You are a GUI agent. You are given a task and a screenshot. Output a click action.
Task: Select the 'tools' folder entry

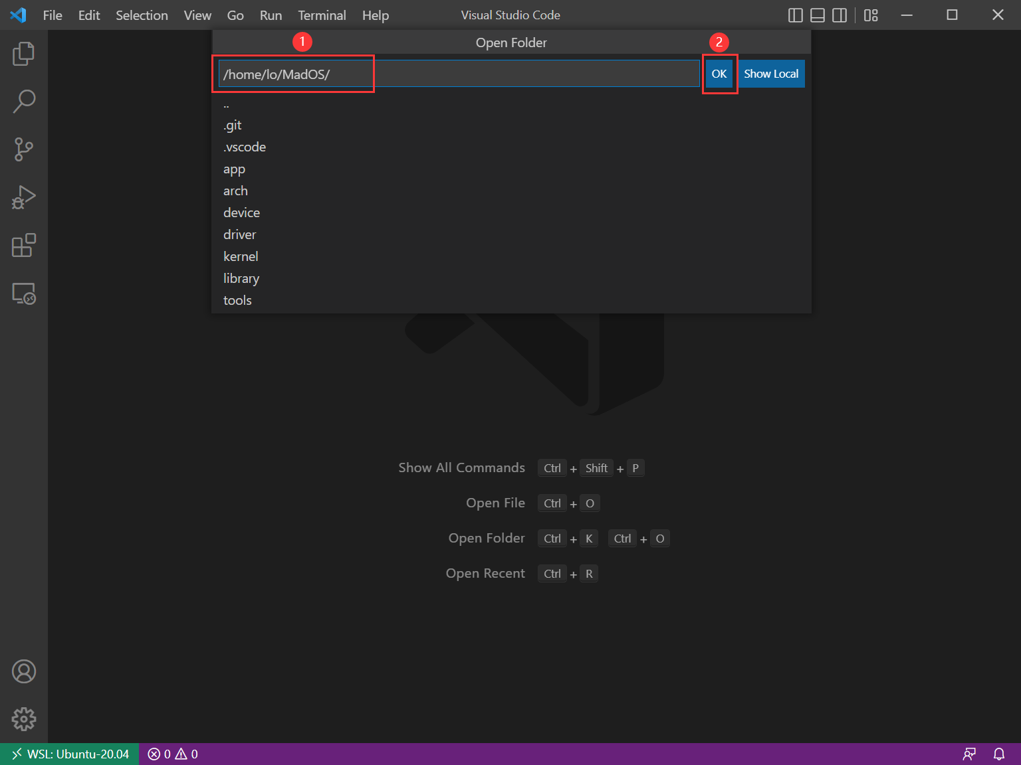(511, 300)
